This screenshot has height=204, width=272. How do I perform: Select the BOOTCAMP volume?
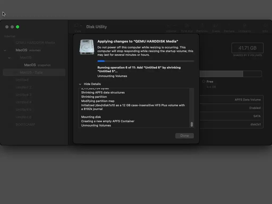34,125
